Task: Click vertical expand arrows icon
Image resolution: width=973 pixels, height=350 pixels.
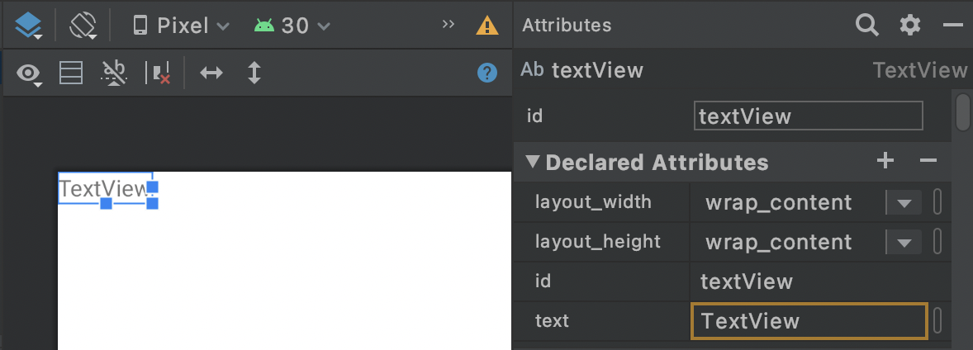Action: [x=254, y=73]
